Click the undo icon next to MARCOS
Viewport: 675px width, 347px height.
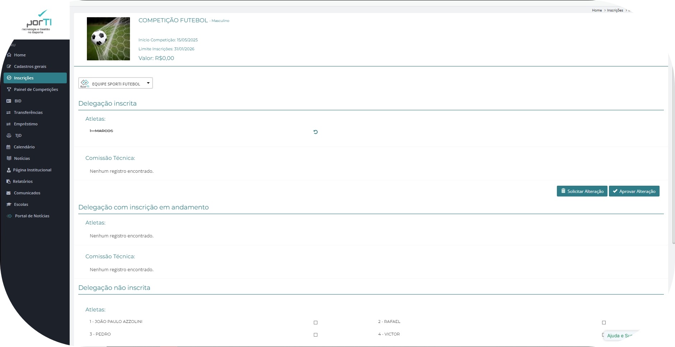coord(316,132)
